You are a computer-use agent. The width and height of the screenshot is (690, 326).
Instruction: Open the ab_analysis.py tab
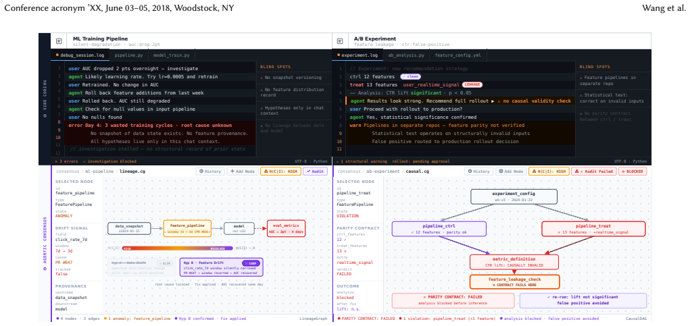[405, 55]
